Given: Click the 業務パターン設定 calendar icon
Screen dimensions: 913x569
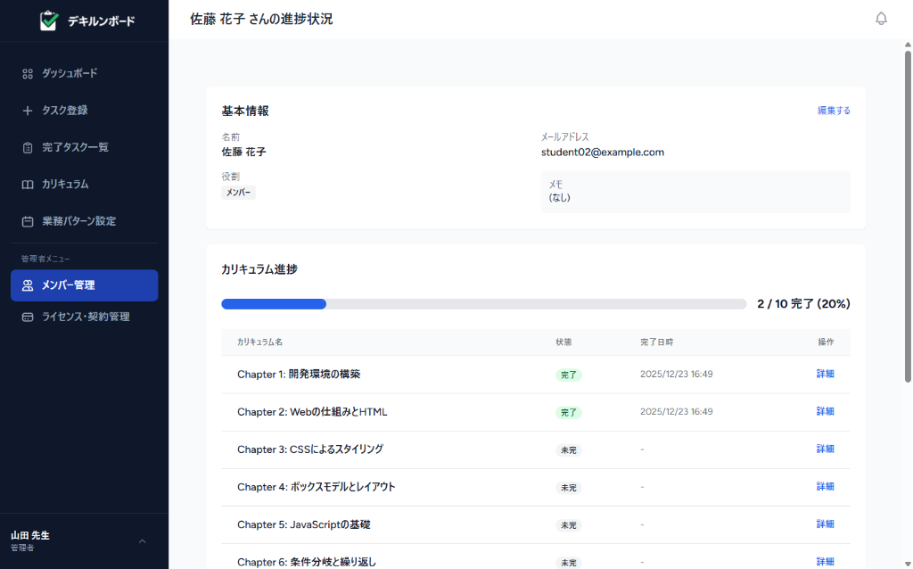Looking at the screenshot, I should [x=28, y=221].
